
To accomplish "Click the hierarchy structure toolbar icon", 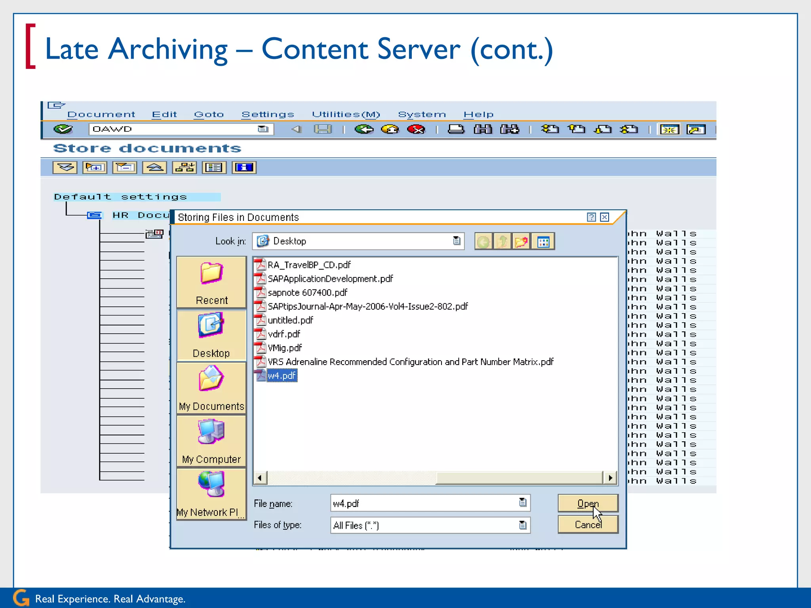I will pos(185,167).
